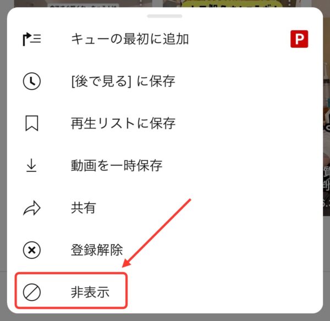Click the download arrow icon
This screenshot has width=330, height=321.
pos(31,165)
